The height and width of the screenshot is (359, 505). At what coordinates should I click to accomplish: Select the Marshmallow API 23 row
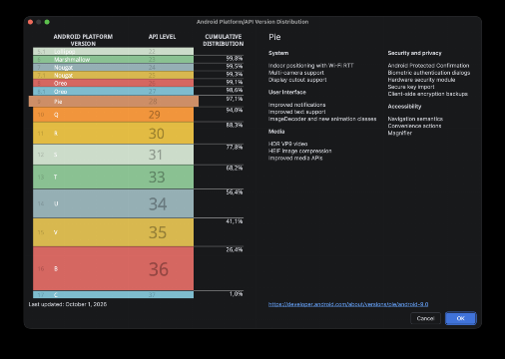point(113,60)
